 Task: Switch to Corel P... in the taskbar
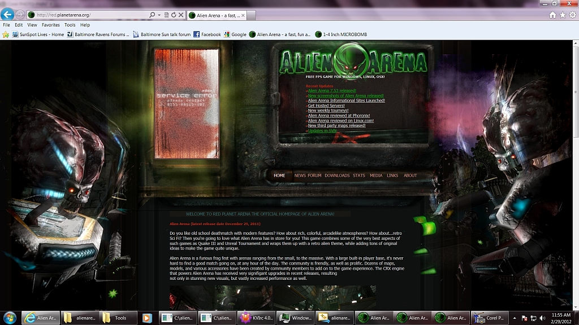pos(490,318)
